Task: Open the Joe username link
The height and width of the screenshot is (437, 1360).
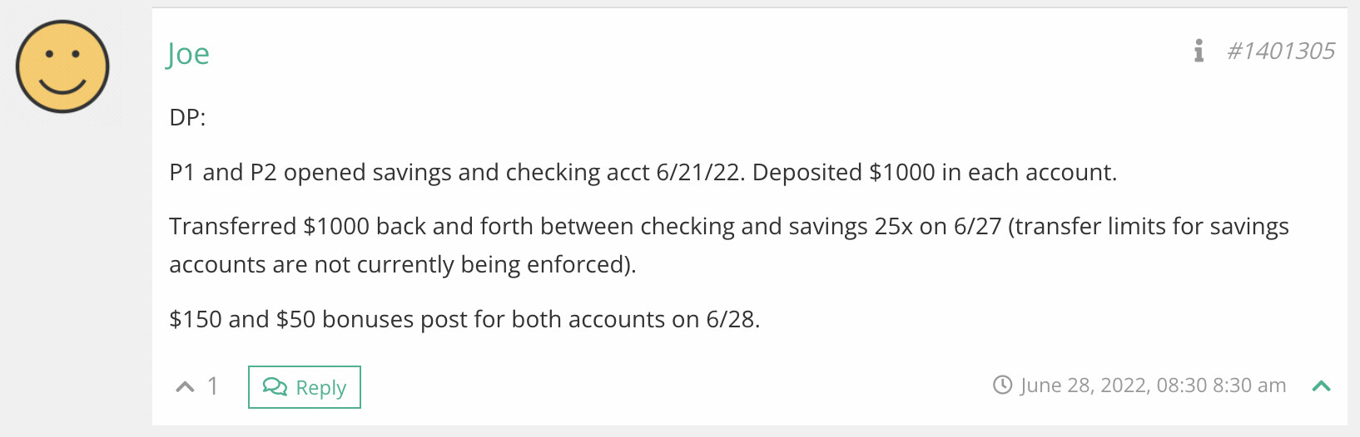Action: coord(188,54)
